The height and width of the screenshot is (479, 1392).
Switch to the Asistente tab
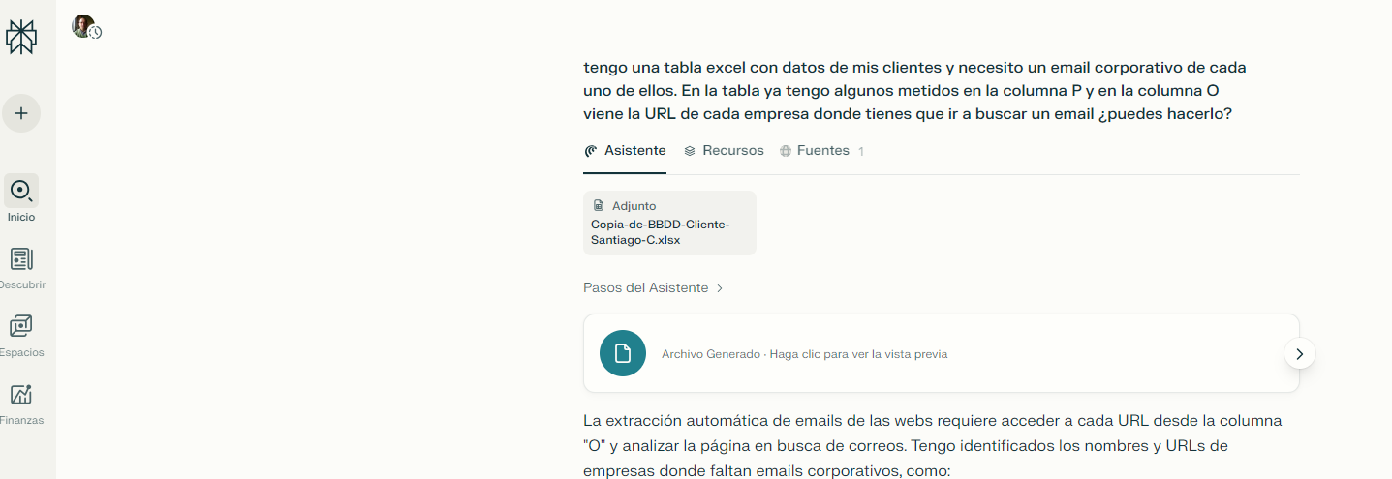coord(625,151)
